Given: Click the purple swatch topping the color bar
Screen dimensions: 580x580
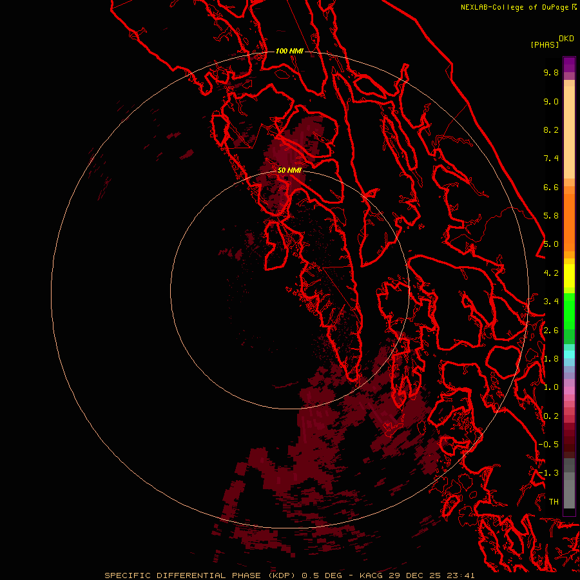Looking at the screenshot, I should [569, 64].
